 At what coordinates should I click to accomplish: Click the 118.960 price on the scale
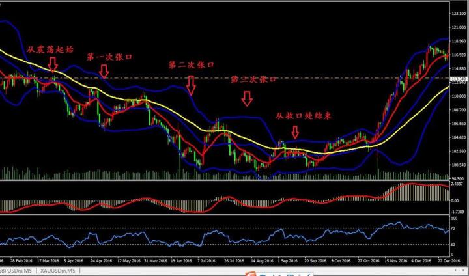459,41
